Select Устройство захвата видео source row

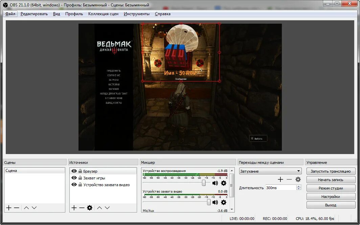pos(103,185)
